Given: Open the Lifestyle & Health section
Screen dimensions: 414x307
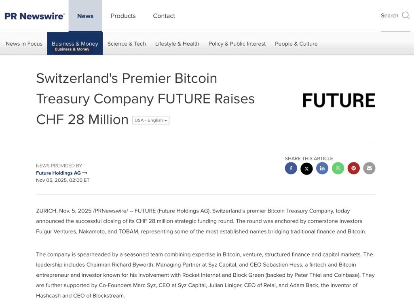Looking at the screenshot, I should (x=177, y=44).
